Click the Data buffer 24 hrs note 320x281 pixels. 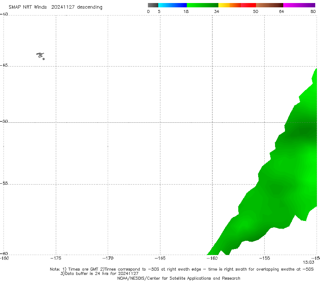point(99,274)
